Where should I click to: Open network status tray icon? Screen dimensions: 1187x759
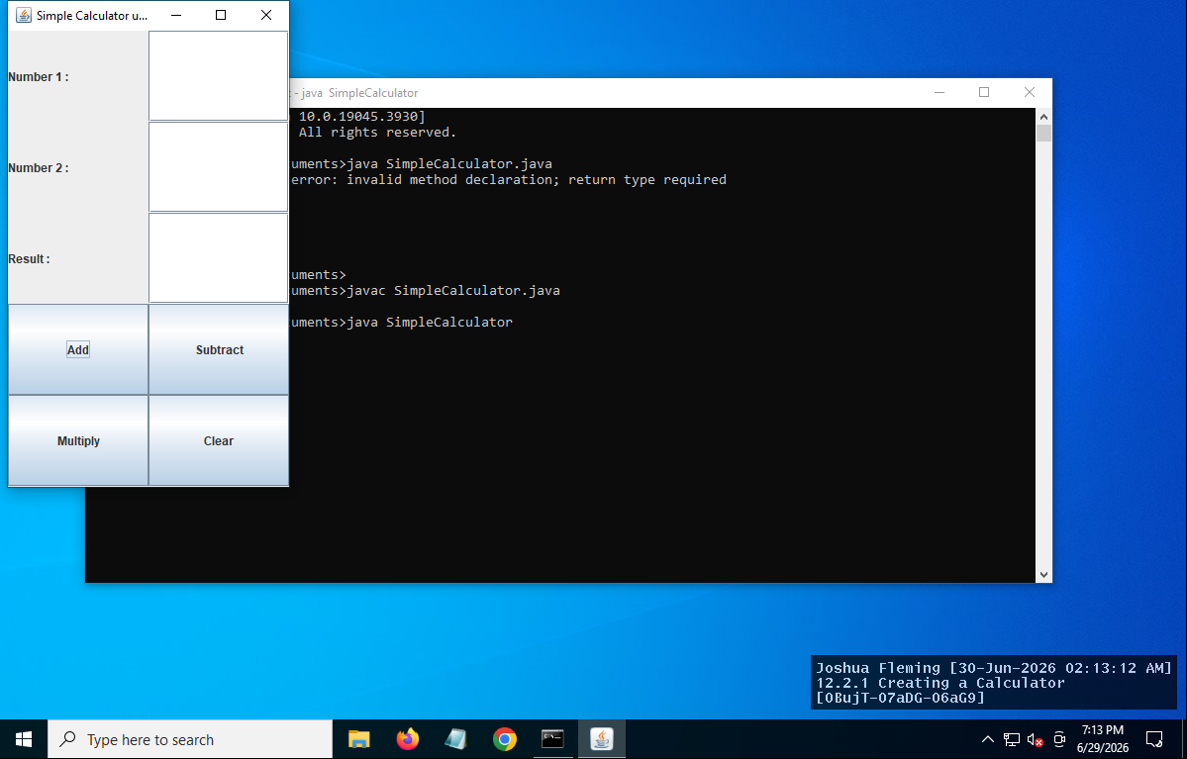pos(1012,739)
